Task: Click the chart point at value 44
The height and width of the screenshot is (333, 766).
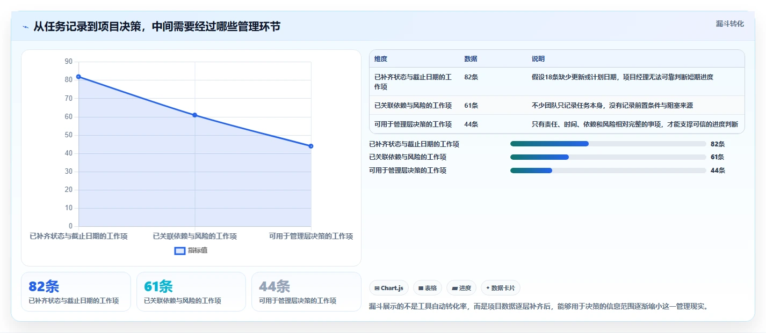Action: 311,146
